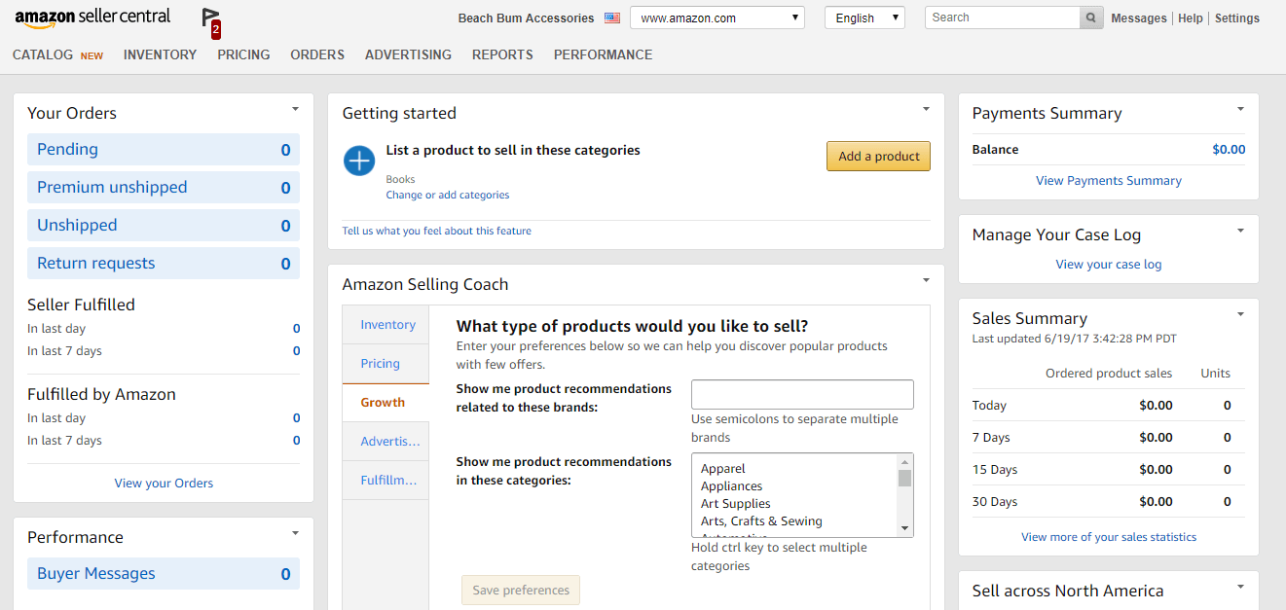Click the Amazon Seller Central logo

pos(92,17)
